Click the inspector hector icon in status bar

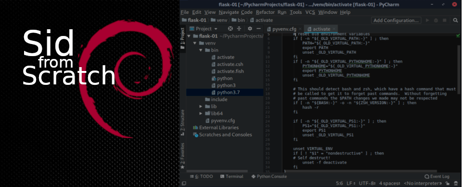pyautogui.click(x=456, y=184)
